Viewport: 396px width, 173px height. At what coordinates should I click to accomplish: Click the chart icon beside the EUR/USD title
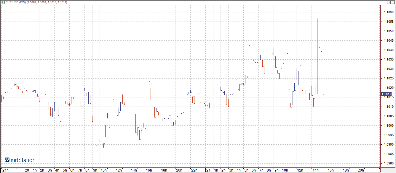3,2
